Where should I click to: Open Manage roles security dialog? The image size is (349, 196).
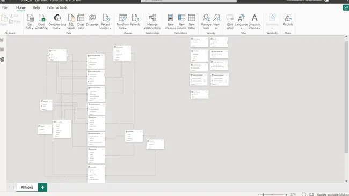(206, 21)
